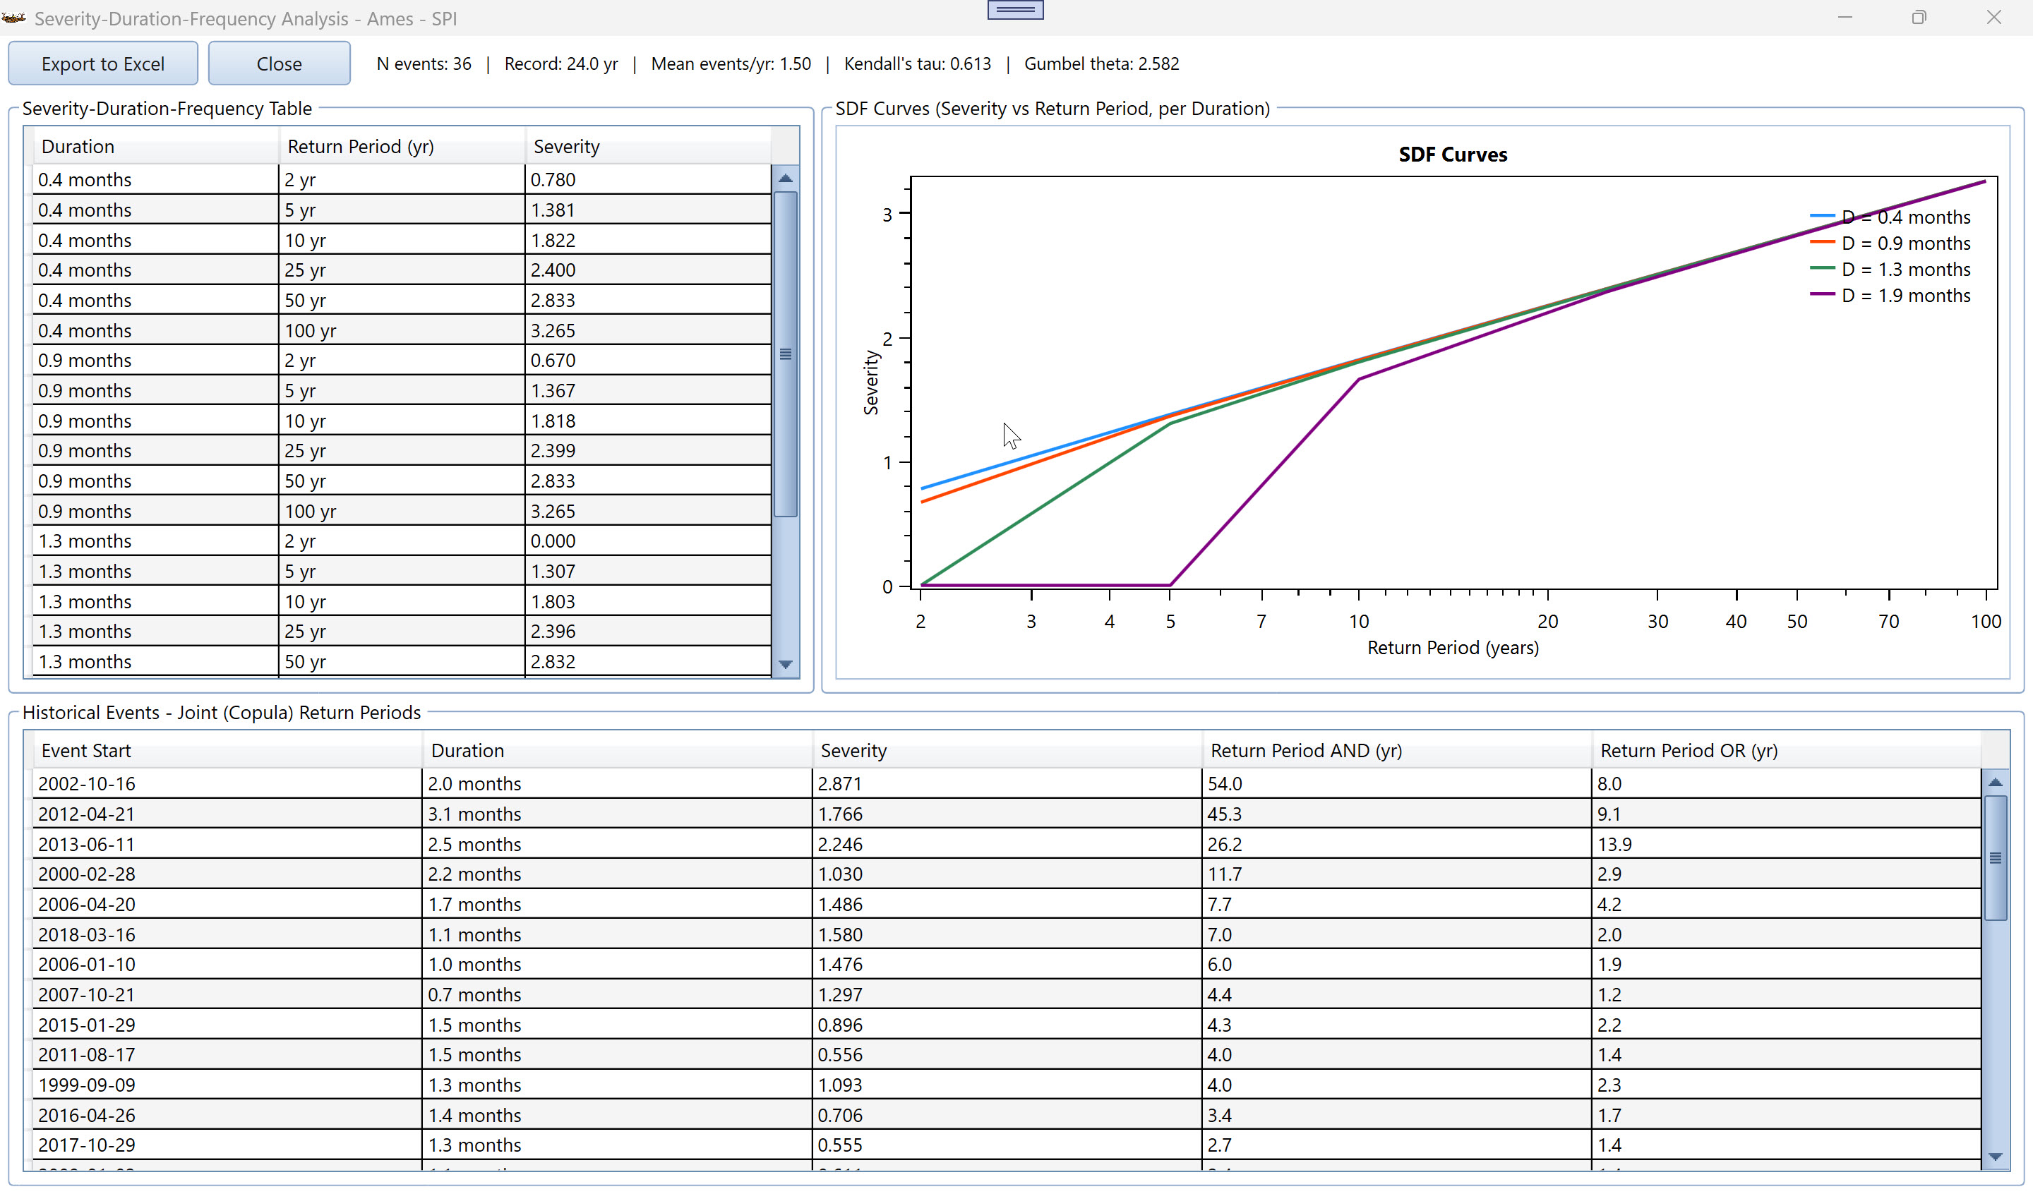
Task: Click the 1.307 severity cell
Action: 649,571
